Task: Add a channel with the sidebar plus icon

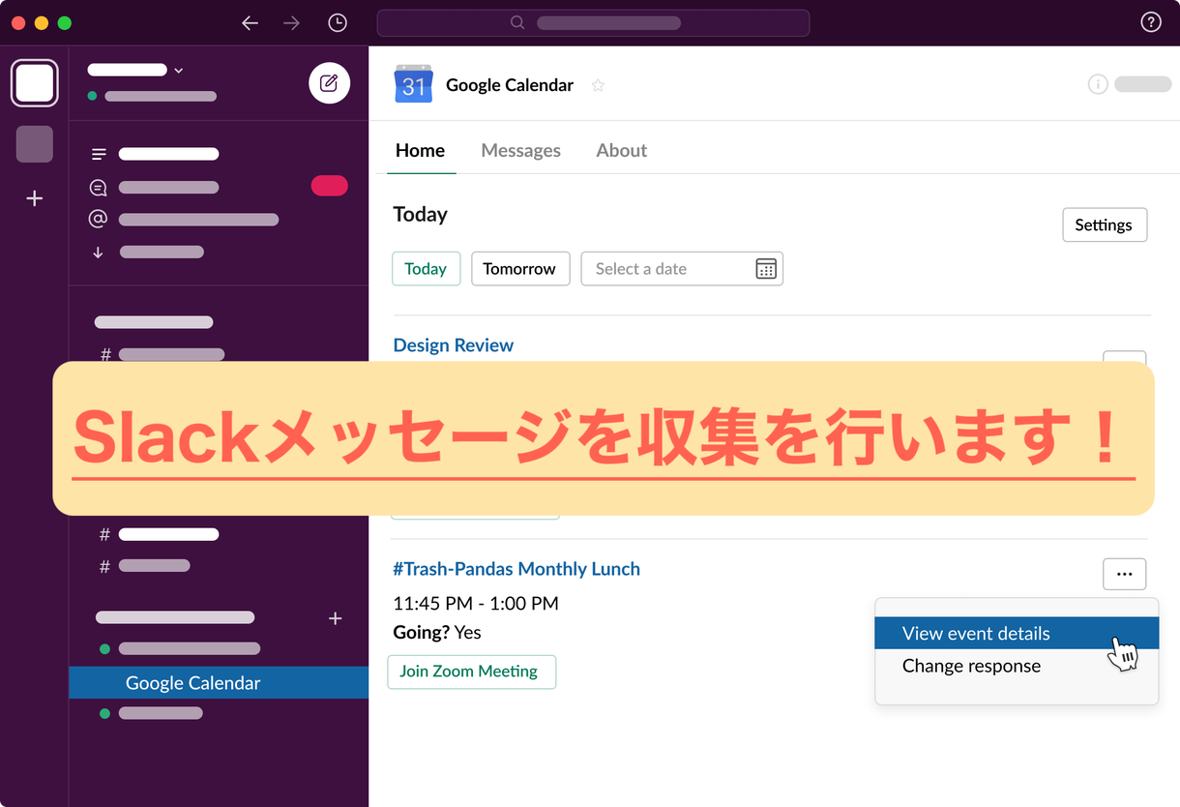Action: [335, 617]
